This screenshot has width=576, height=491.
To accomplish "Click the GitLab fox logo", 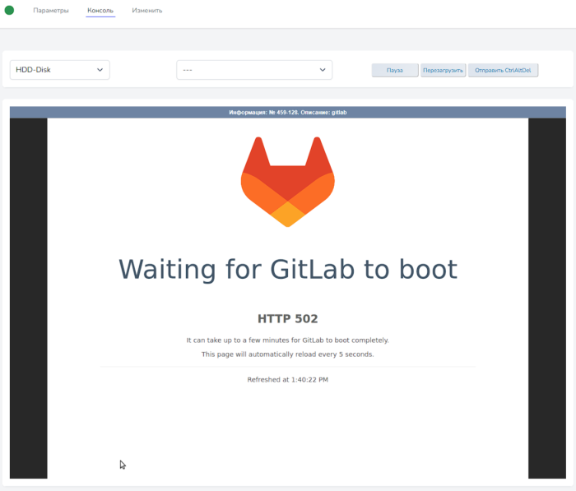I will tap(287, 182).
